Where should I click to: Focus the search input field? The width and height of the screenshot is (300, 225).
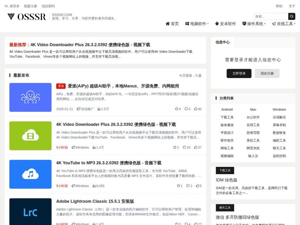click(270, 16)
